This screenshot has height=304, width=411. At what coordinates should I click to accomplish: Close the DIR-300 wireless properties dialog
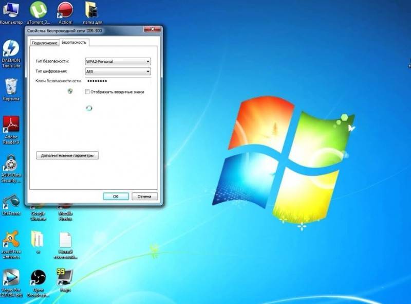pos(152,29)
